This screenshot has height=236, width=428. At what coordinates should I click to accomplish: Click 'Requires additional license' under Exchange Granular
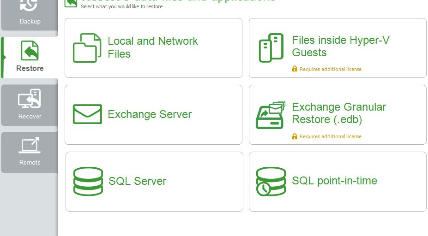330,136
